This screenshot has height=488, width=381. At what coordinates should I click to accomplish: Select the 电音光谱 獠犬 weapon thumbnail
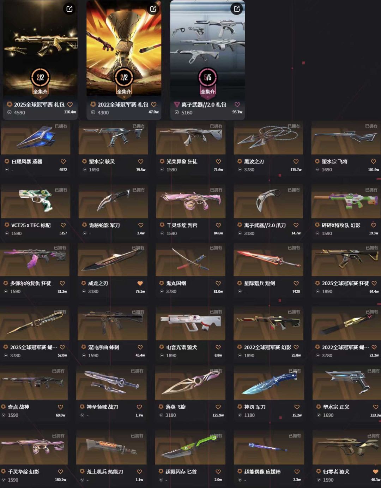(190, 323)
